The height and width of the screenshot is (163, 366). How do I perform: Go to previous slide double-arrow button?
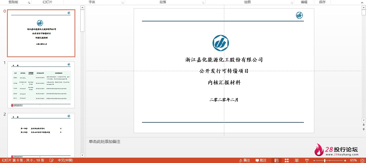pos(364,125)
